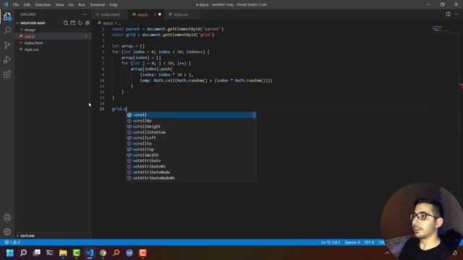This screenshot has height=260, width=463.
Task: Click Spaces: 4 indentation setting
Action: tap(352, 243)
